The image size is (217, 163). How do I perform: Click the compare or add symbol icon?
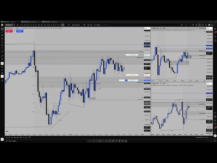click(17, 25)
